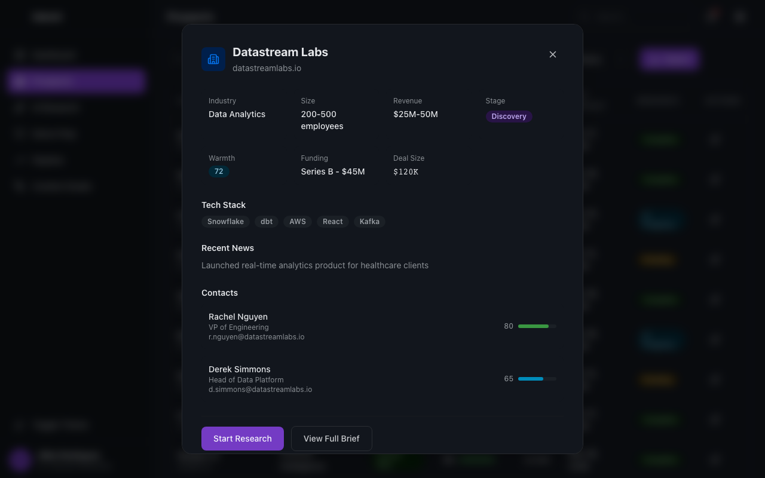Click the Kafka tech stack tag
Viewport: 765px width, 478px height.
pos(369,222)
